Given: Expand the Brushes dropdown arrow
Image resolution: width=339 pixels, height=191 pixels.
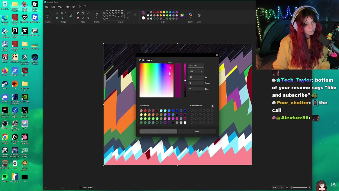Looking at the screenshot, I should coord(97,18).
